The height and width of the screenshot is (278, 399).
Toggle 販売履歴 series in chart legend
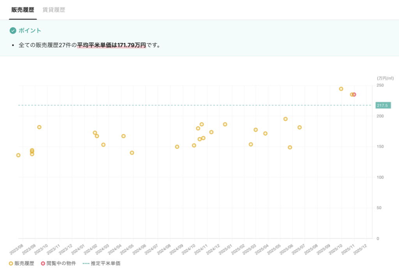pos(22,264)
